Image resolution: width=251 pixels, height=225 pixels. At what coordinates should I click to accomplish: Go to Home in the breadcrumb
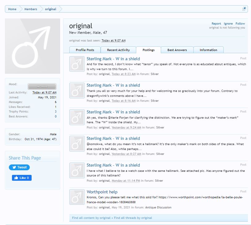tap(12, 9)
